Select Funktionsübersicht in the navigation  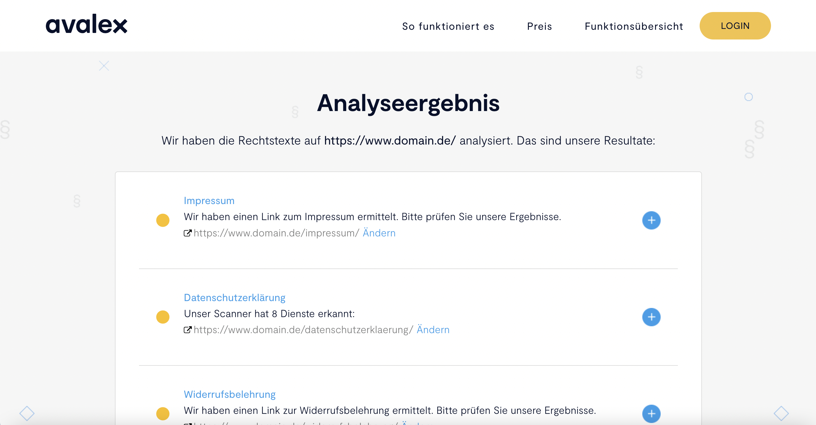[x=634, y=26]
